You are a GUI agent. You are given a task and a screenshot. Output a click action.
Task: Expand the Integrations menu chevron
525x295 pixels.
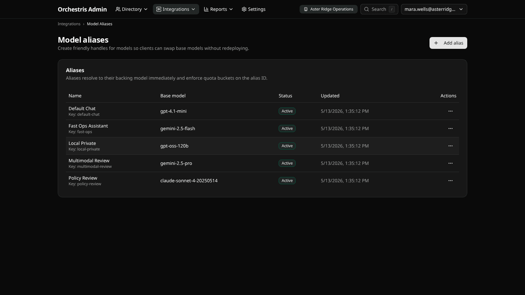(x=193, y=9)
